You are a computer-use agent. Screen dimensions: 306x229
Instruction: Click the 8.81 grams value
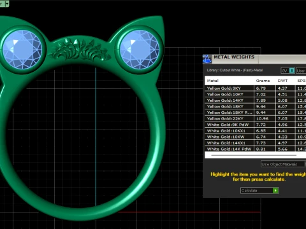[x=261, y=149]
